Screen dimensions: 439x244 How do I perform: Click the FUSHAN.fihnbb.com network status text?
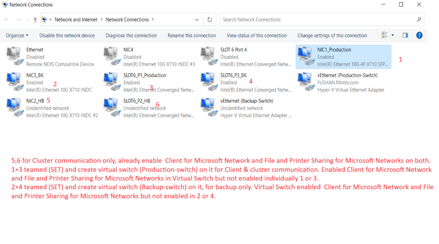point(338,83)
